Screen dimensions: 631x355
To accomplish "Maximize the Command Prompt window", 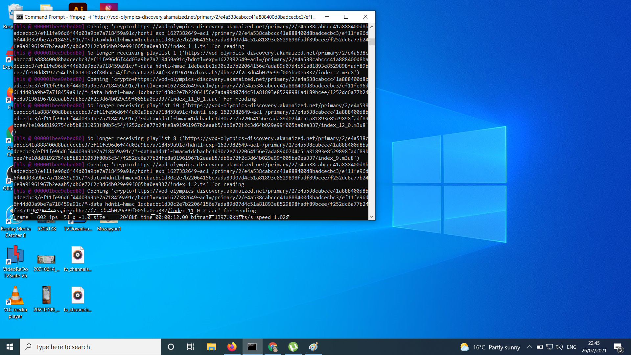I will pyautogui.click(x=346, y=17).
